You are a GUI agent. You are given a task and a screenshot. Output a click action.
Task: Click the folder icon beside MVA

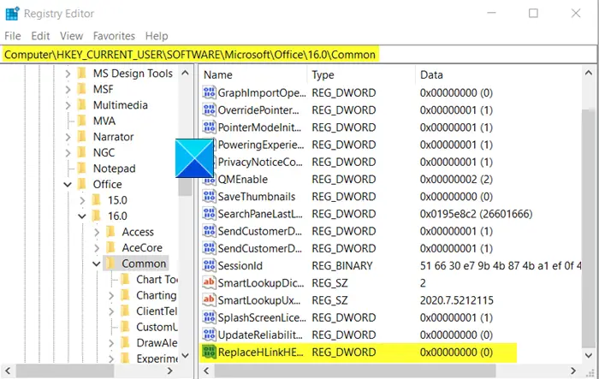click(82, 121)
